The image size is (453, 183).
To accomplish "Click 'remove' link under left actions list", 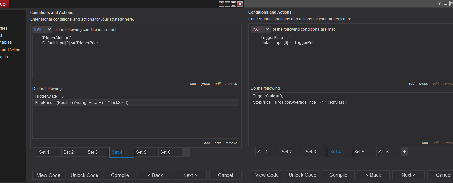I will [x=231, y=143].
